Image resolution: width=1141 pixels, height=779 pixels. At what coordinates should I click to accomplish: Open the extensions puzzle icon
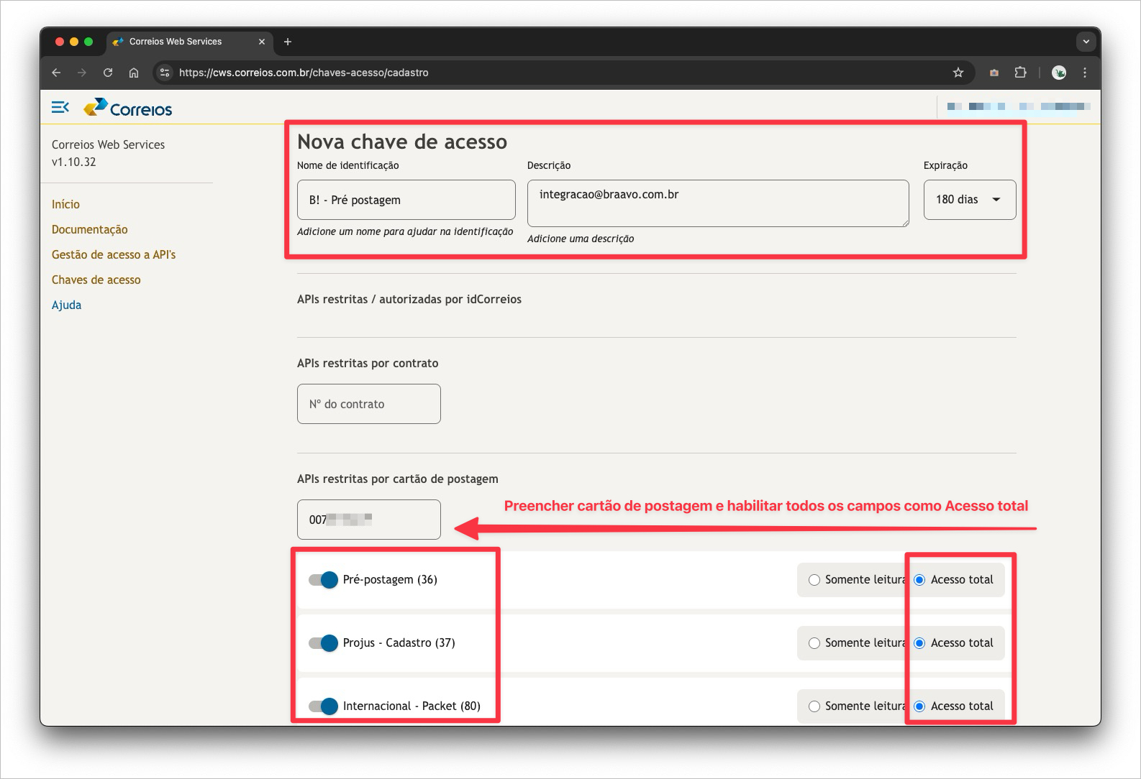1020,73
